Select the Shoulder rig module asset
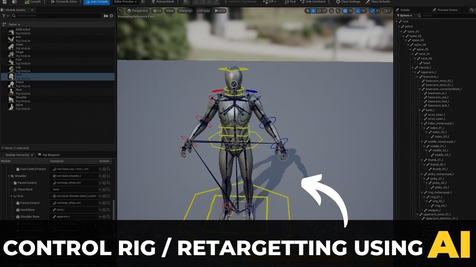The image size is (476, 267). (58, 99)
